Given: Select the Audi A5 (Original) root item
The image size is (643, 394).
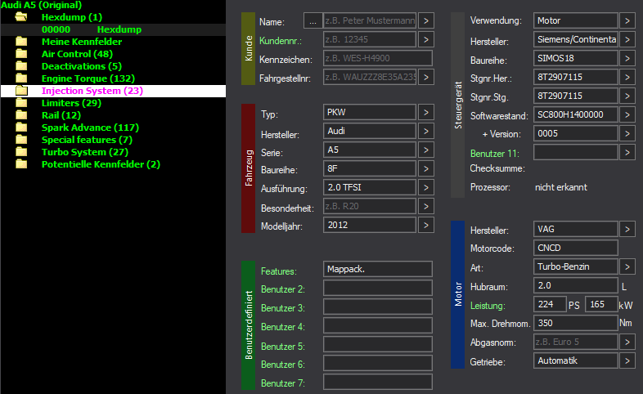Looking at the screenshot, I should pyautogui.click(x=41, y=5).
